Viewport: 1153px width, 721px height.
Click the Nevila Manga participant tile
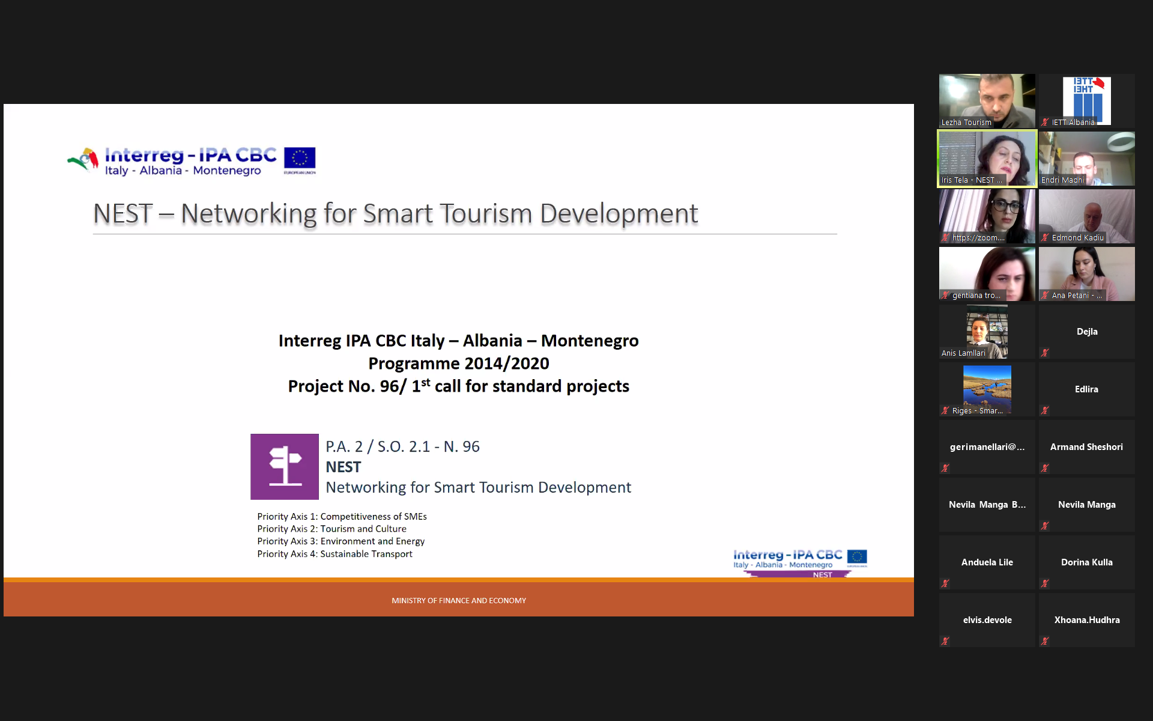(1086, 505)
